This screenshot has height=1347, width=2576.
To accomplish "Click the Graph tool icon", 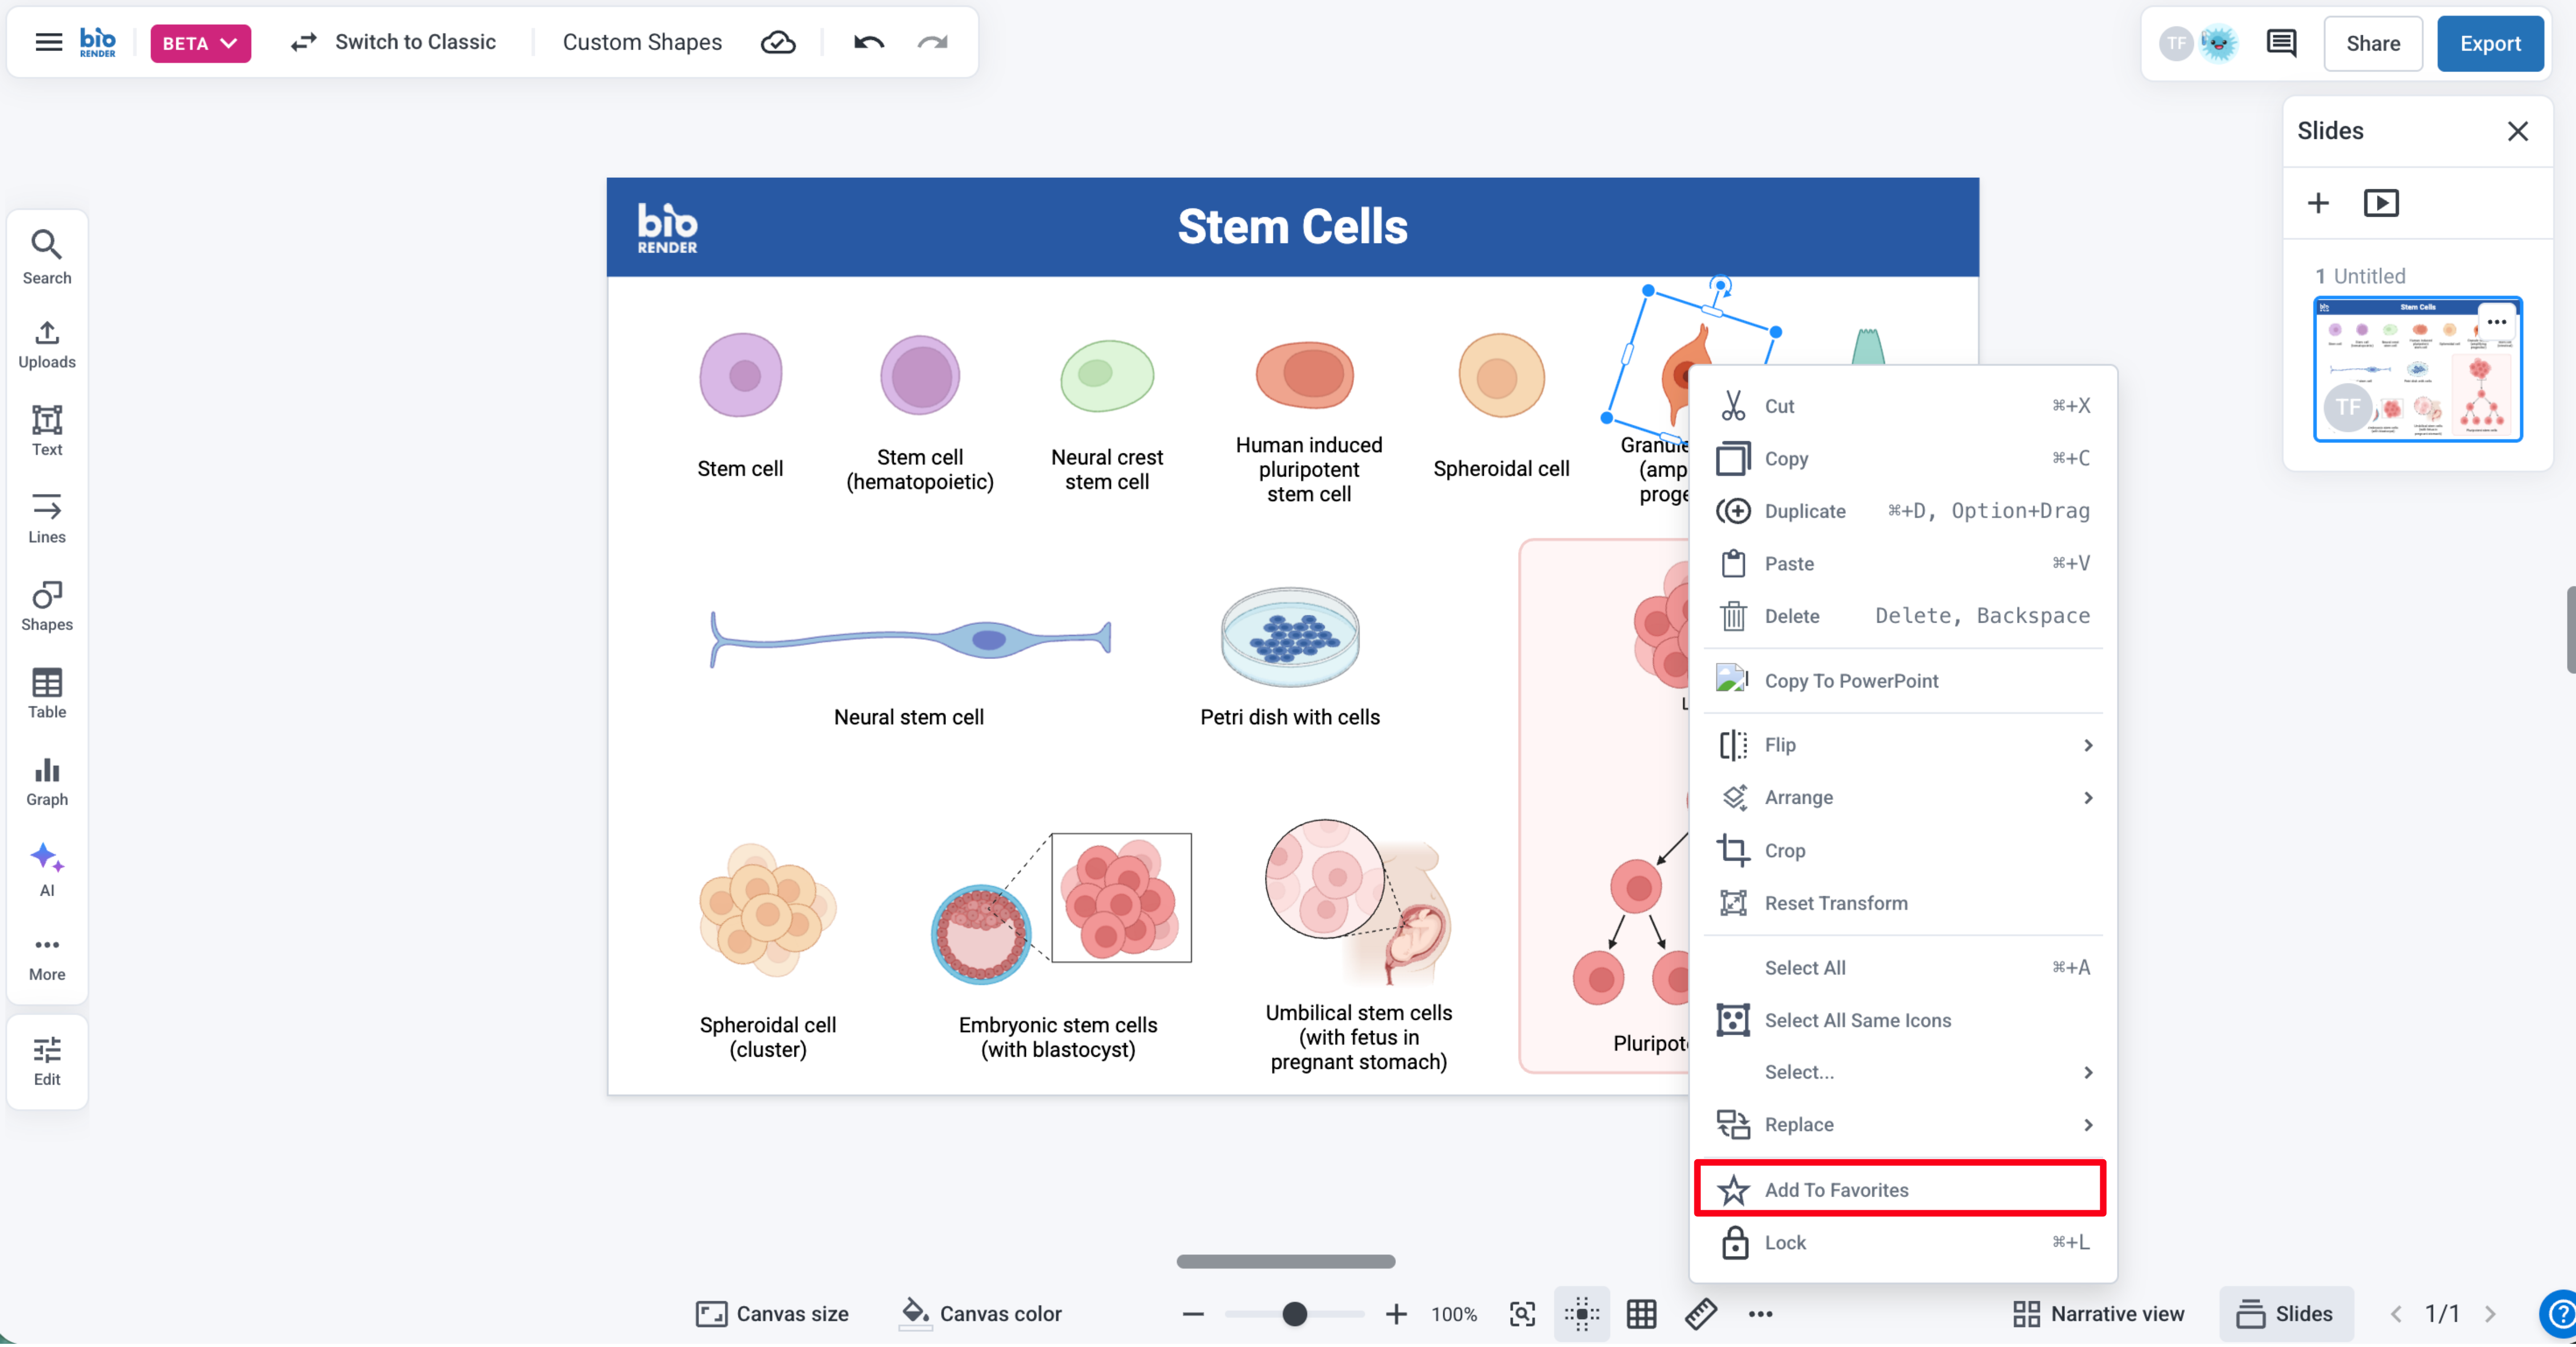I will click(47, 782).
